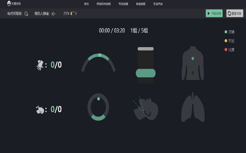246x153 pixels.
Task: Click the compression depth vertical bar gauge
Action: tap(145, 65)
